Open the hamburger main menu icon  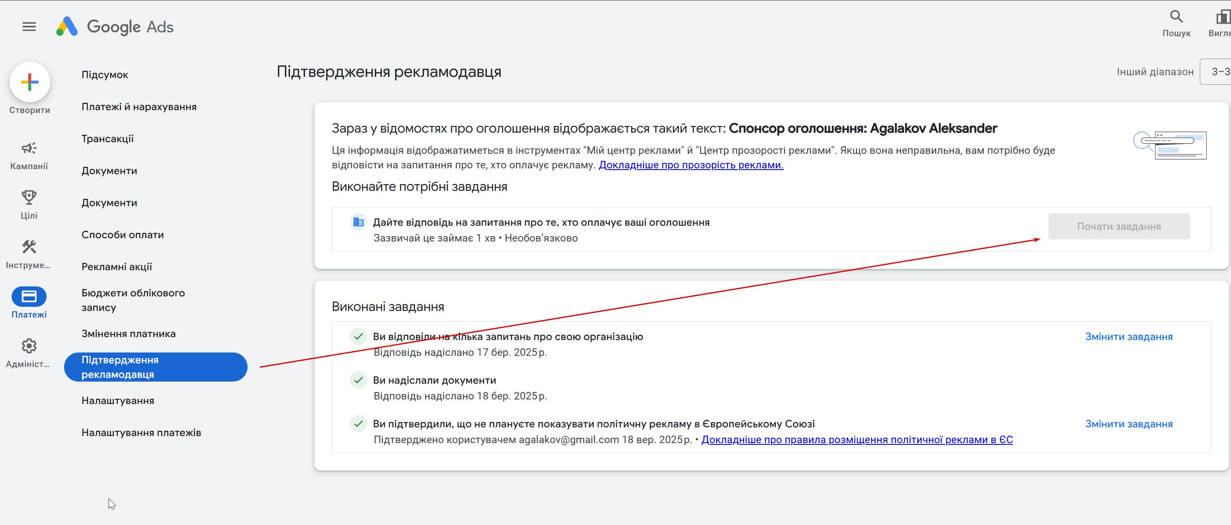[x=29, y=27]
